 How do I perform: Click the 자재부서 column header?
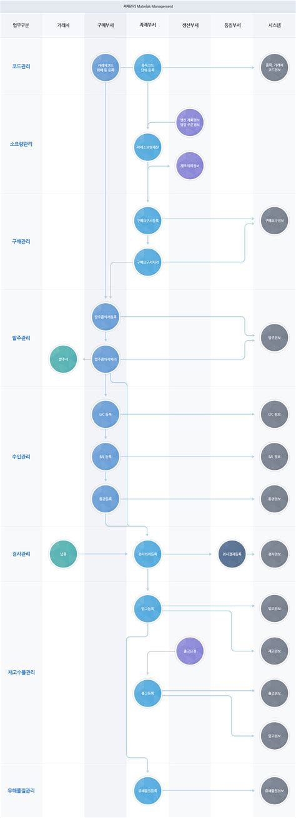pos(148,26)
